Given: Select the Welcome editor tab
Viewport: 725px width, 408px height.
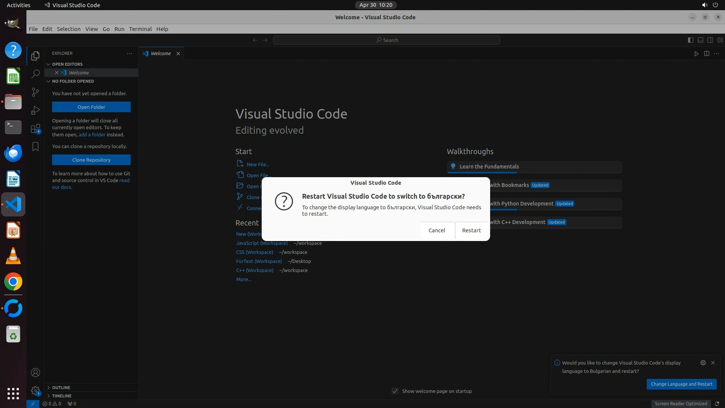Looking at the screenshot, I should coord(160,54).
